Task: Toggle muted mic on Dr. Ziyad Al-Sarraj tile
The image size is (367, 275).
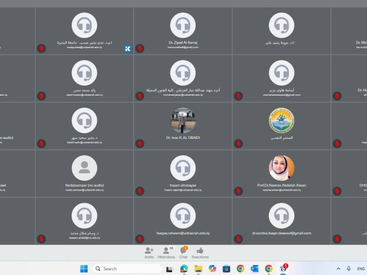Action: 140,49
